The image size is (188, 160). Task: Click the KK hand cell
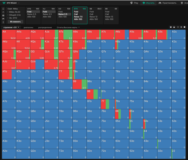pos(23,45)
